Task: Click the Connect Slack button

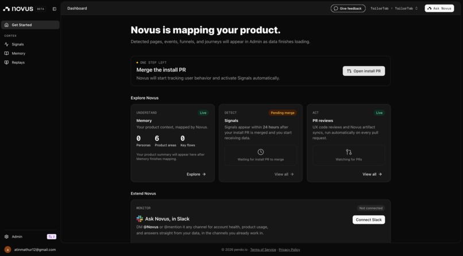Action: pos(369,220)
